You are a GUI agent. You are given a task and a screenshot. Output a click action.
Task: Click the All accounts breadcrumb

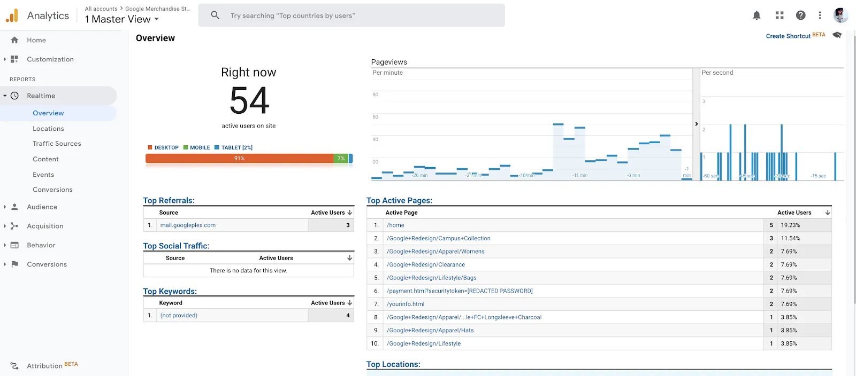tap(101, 9)
